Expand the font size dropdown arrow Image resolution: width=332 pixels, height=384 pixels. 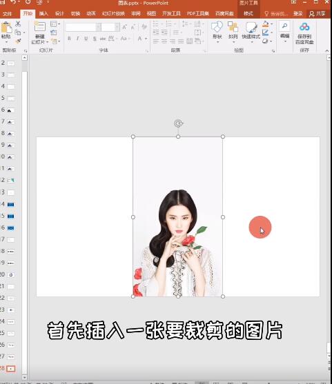[x=117, y=27]
